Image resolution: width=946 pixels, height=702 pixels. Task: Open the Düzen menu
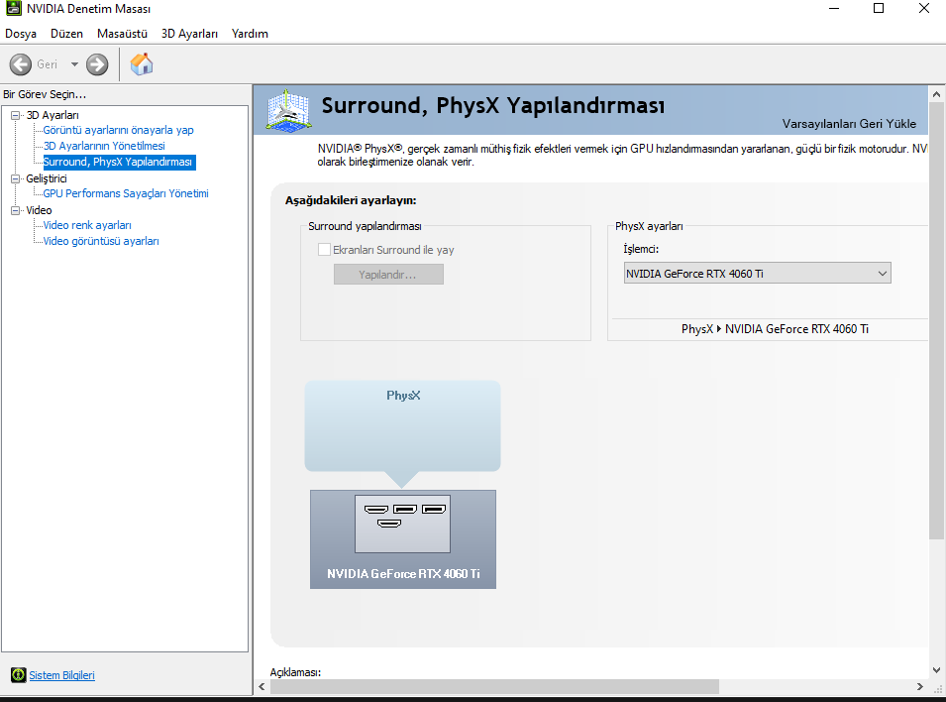coord(66,34)
